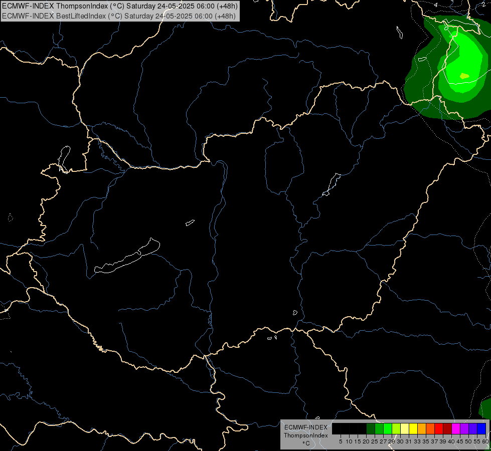Click the BestLiftedIndex title line in the header
The height and width of the screenshot is (451, 491).
(x=119, y=16)
